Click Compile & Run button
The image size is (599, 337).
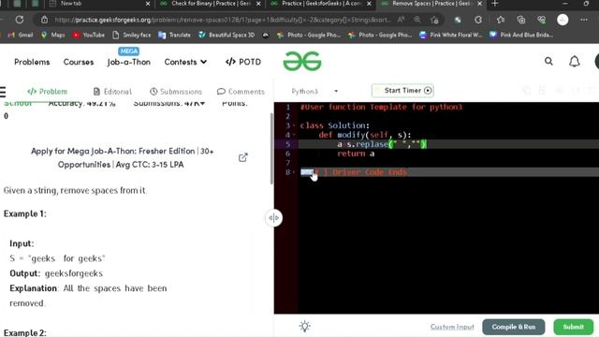coord(514,327)
